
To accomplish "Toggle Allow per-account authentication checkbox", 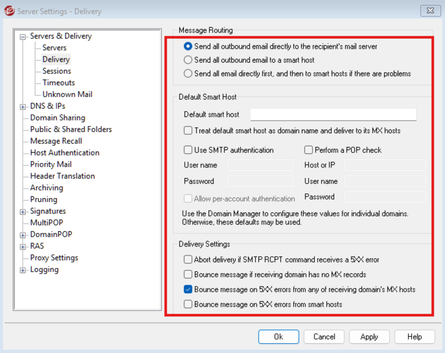I will point(188,199).
